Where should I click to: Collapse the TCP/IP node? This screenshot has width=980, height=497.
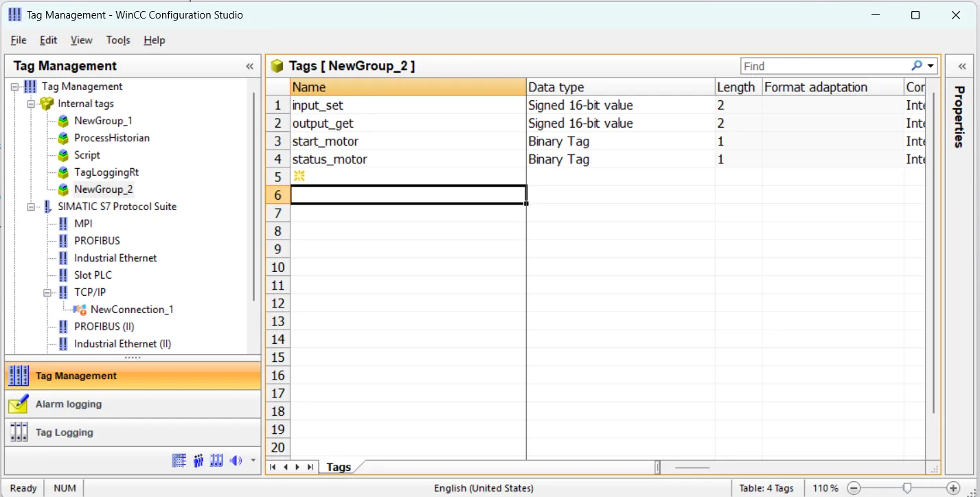(47, 292)
